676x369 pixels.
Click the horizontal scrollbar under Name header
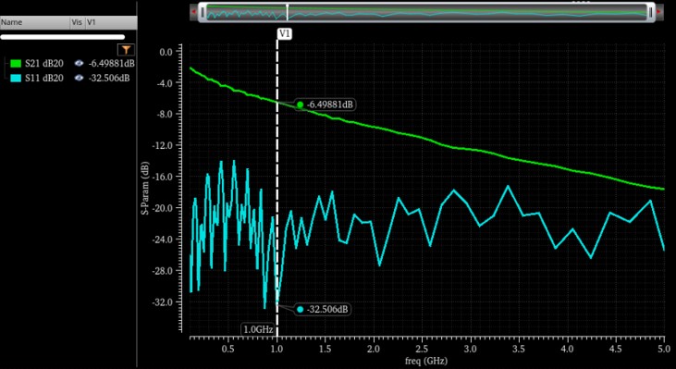coord(63,37)
